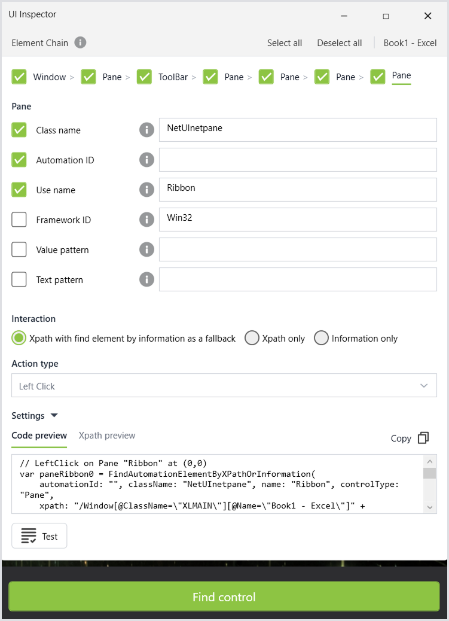Select the Window element in chain
This screenshot has height=621, width=449.
pyautogui.click(x=50, y=77)
